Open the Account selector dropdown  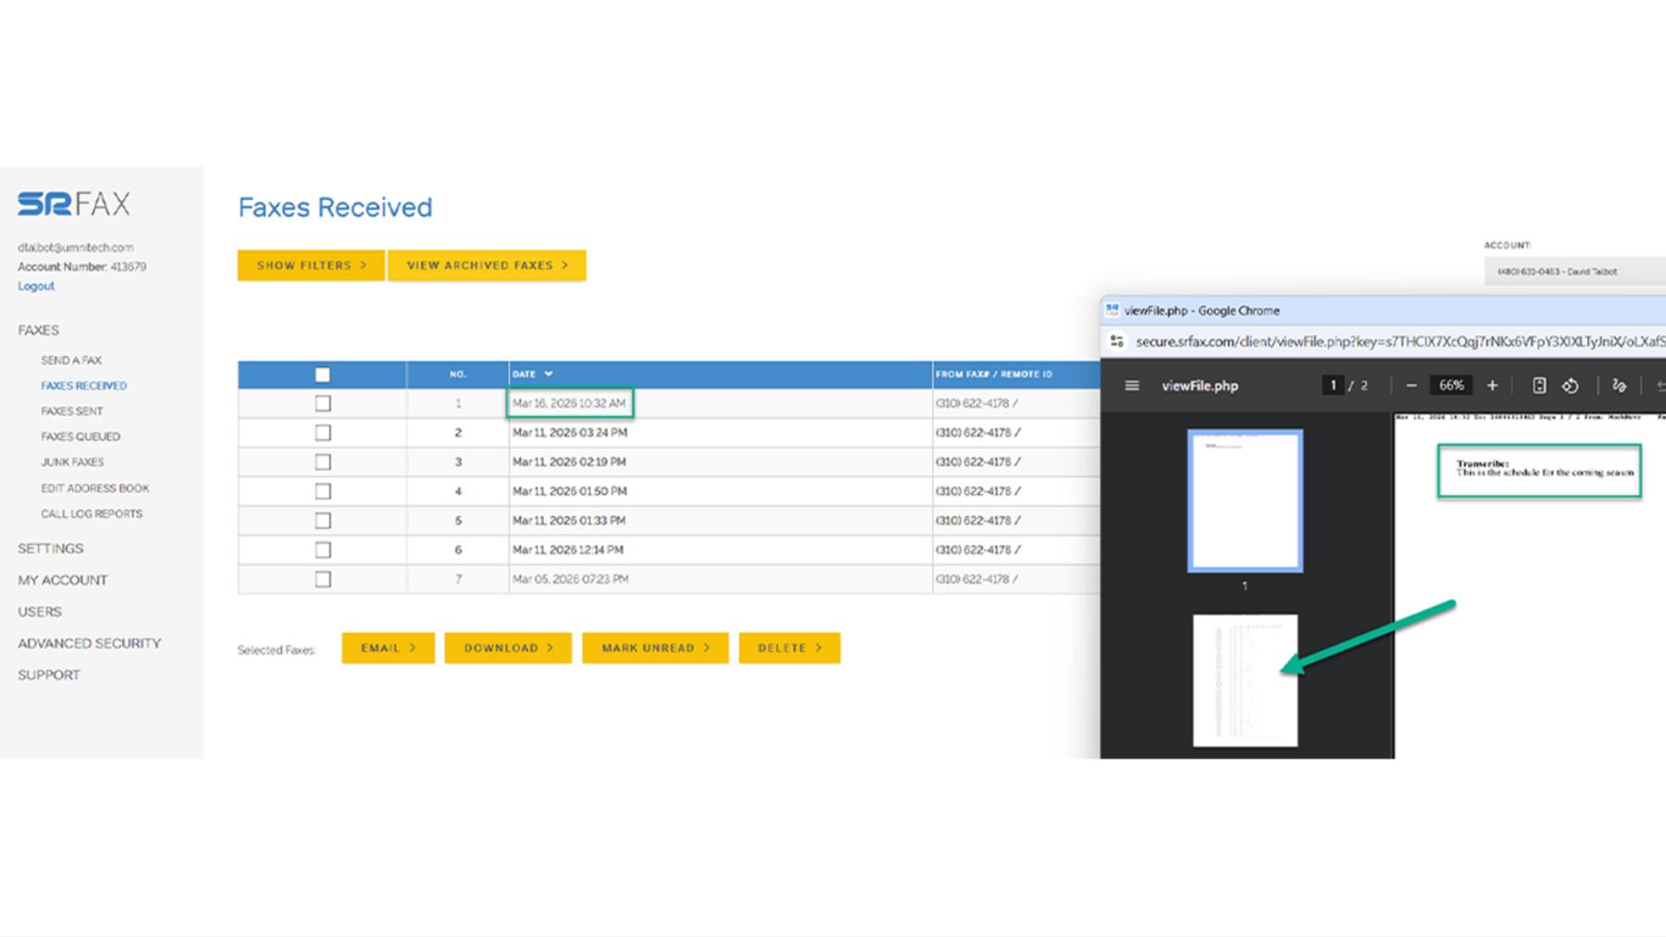(1574, 271)
